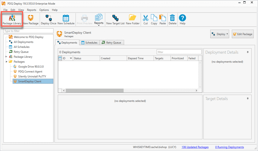The height and width of the screenshot is (151, 258).
Task: Sort by the Created column header
Action: 113,58
